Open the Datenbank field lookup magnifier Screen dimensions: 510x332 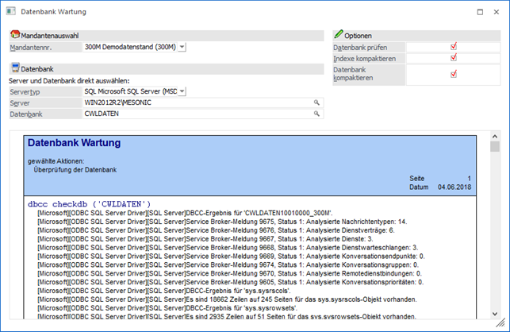point(316,114)
